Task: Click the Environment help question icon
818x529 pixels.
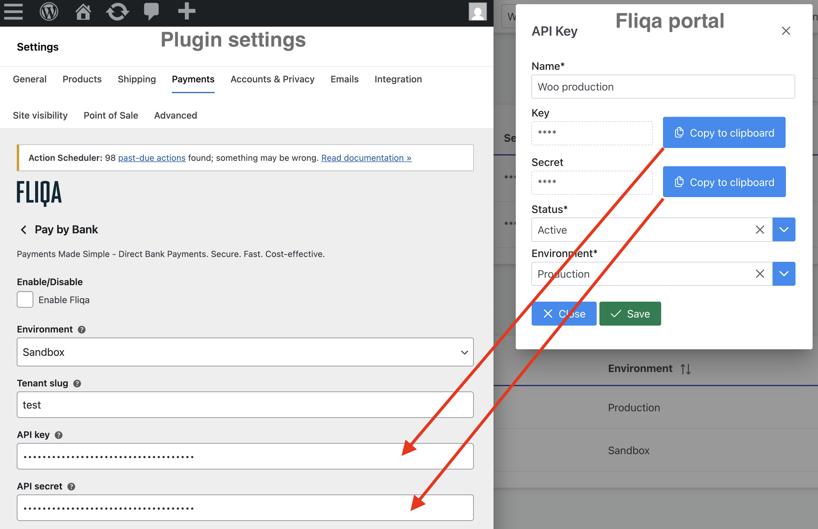Action: click(82, 330)
